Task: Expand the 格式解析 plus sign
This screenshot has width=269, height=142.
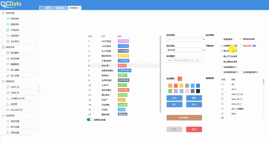Action: [35, 53]
